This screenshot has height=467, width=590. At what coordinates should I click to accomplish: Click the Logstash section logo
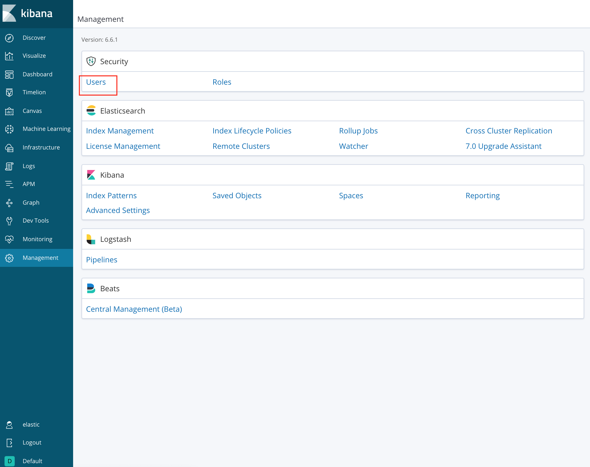(91, 239)
